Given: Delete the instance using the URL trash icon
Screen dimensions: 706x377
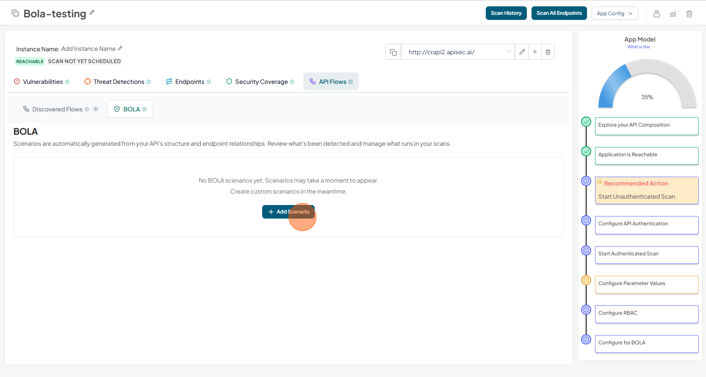Looking at the screenshot, I should [x=548, y=52].
